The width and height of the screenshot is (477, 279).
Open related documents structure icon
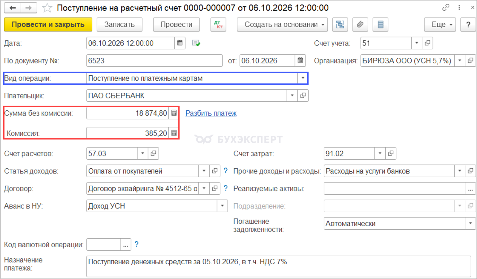[340, 25]
